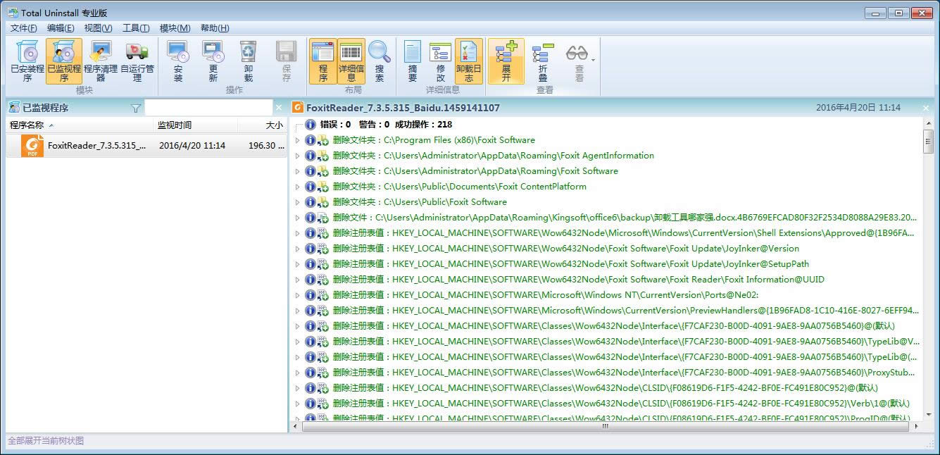Open the 已安装程序 module

pyautogui.click(x=27, y=61)
